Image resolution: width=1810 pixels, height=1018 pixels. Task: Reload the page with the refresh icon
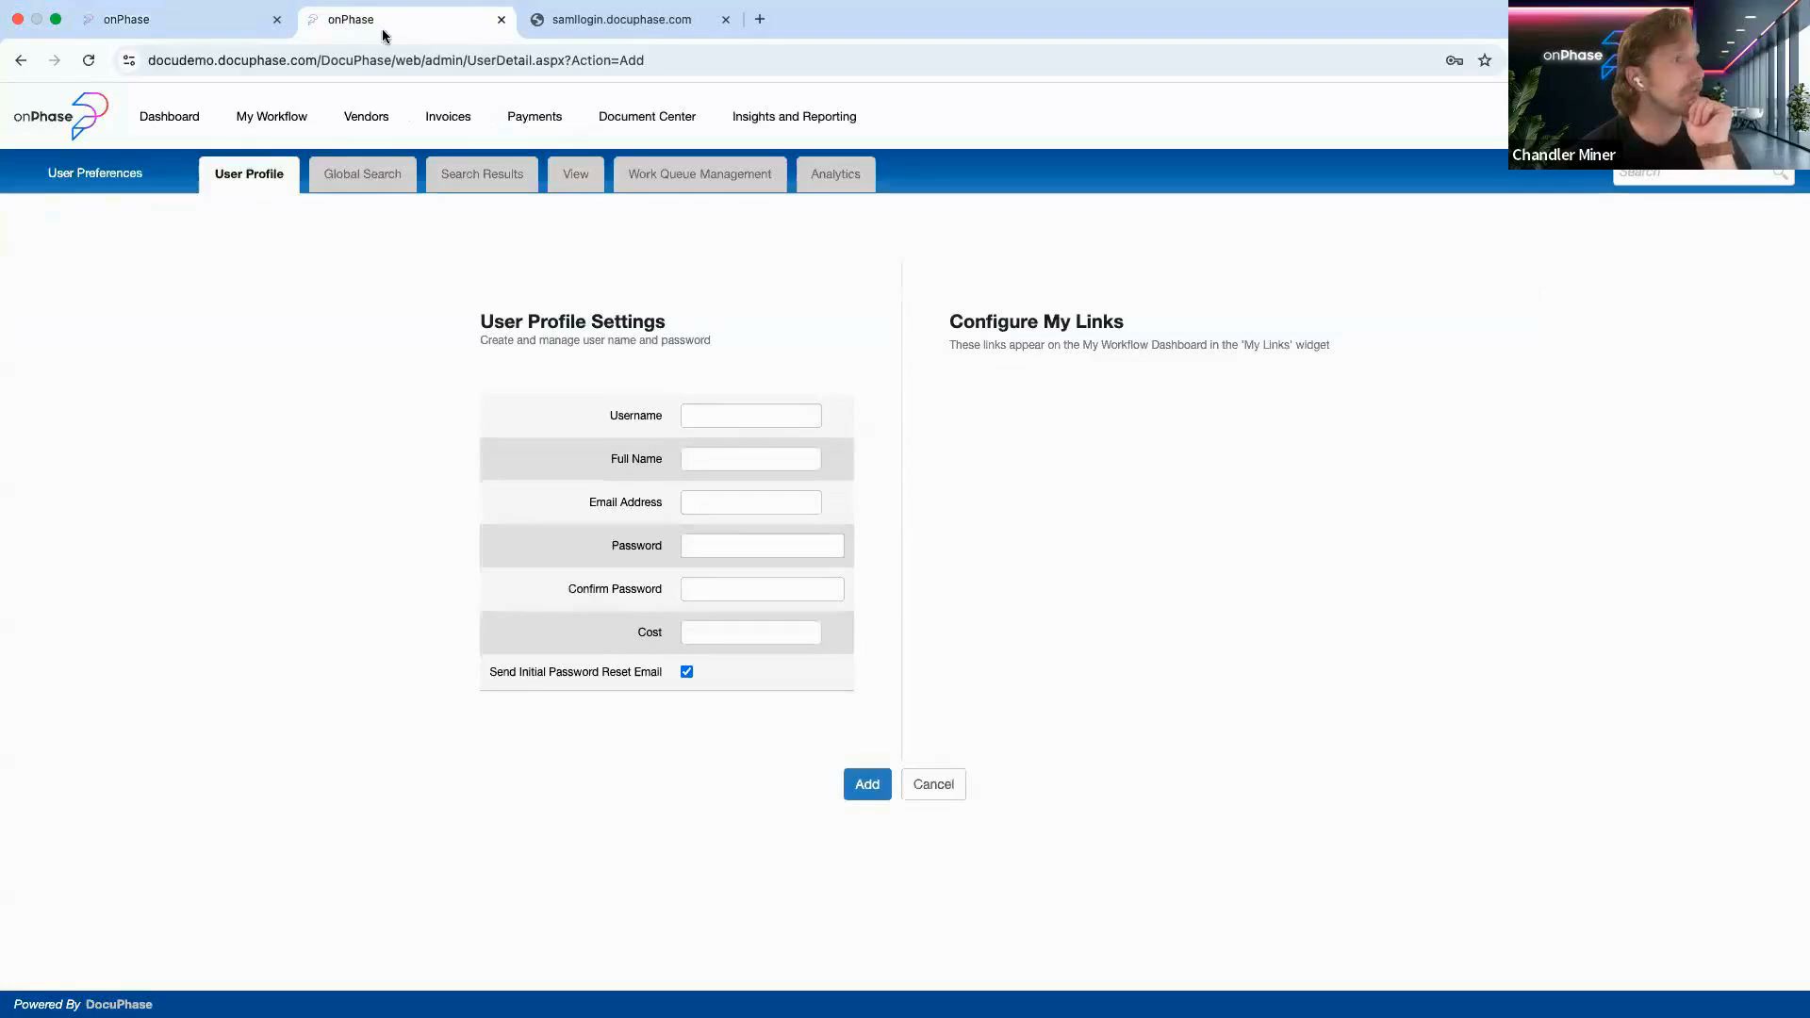(89, 60)
